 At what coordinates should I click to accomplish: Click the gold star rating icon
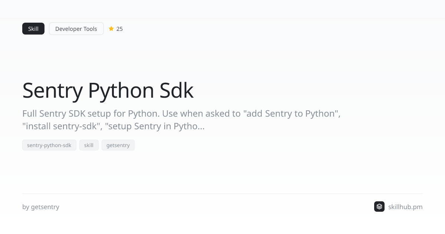click(x=111, y=29)
